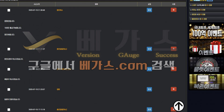Image resolution: width=224 pixels, height=112 pixels.
Task: Click the convert icon beside 스포츠 balance
Action: click(208, 5)
